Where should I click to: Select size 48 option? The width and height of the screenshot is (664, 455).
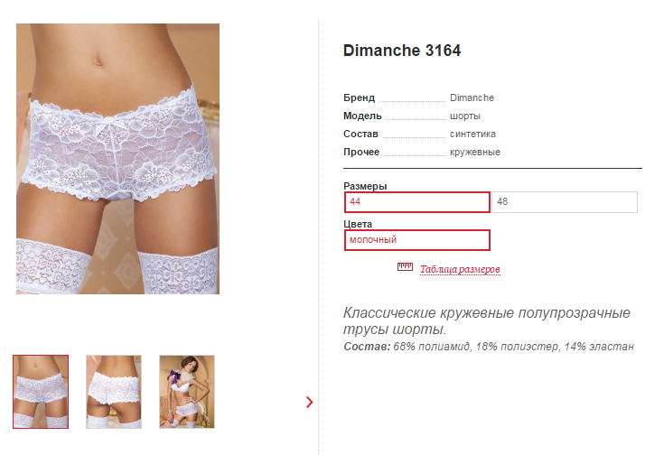pos(565,202)
